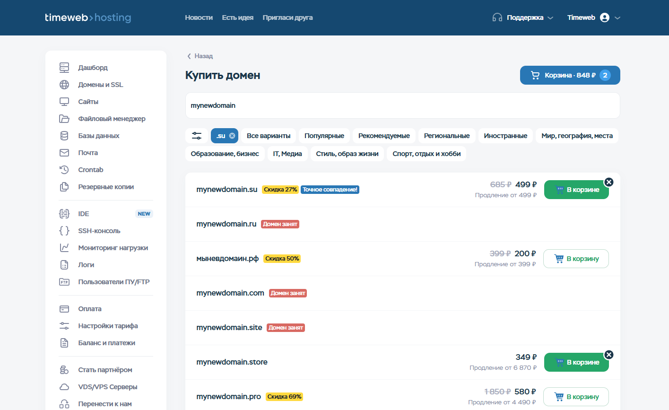
Task: Click the envelope icon for Почта
Action: pyautogui.click(x=64, y=153)
